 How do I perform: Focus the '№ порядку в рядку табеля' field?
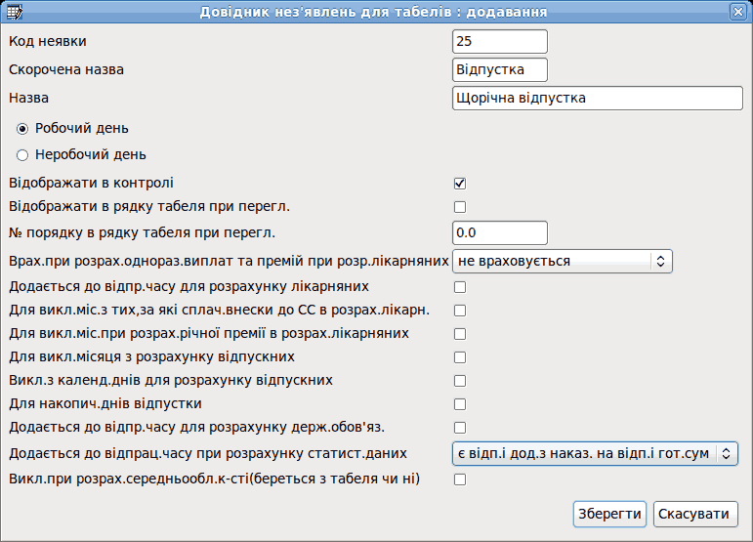[x=499, y=232]
